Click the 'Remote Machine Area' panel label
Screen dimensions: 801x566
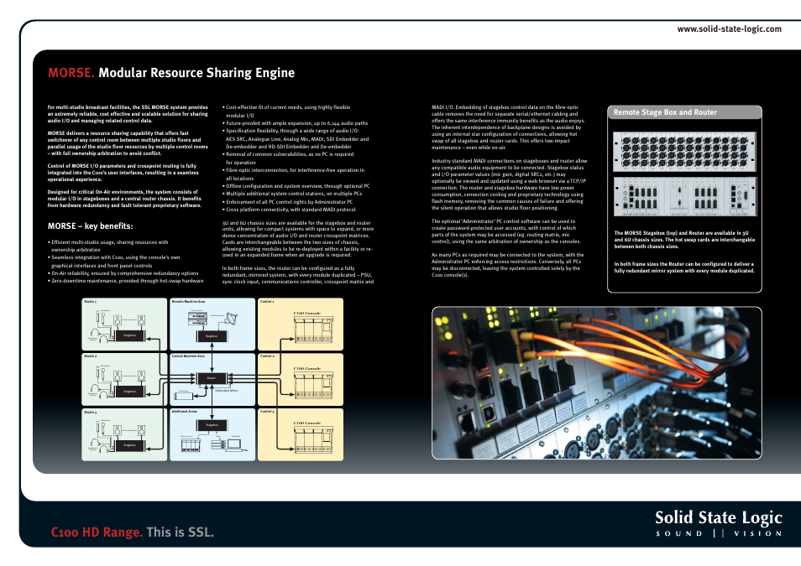click(x=188, y=302)
